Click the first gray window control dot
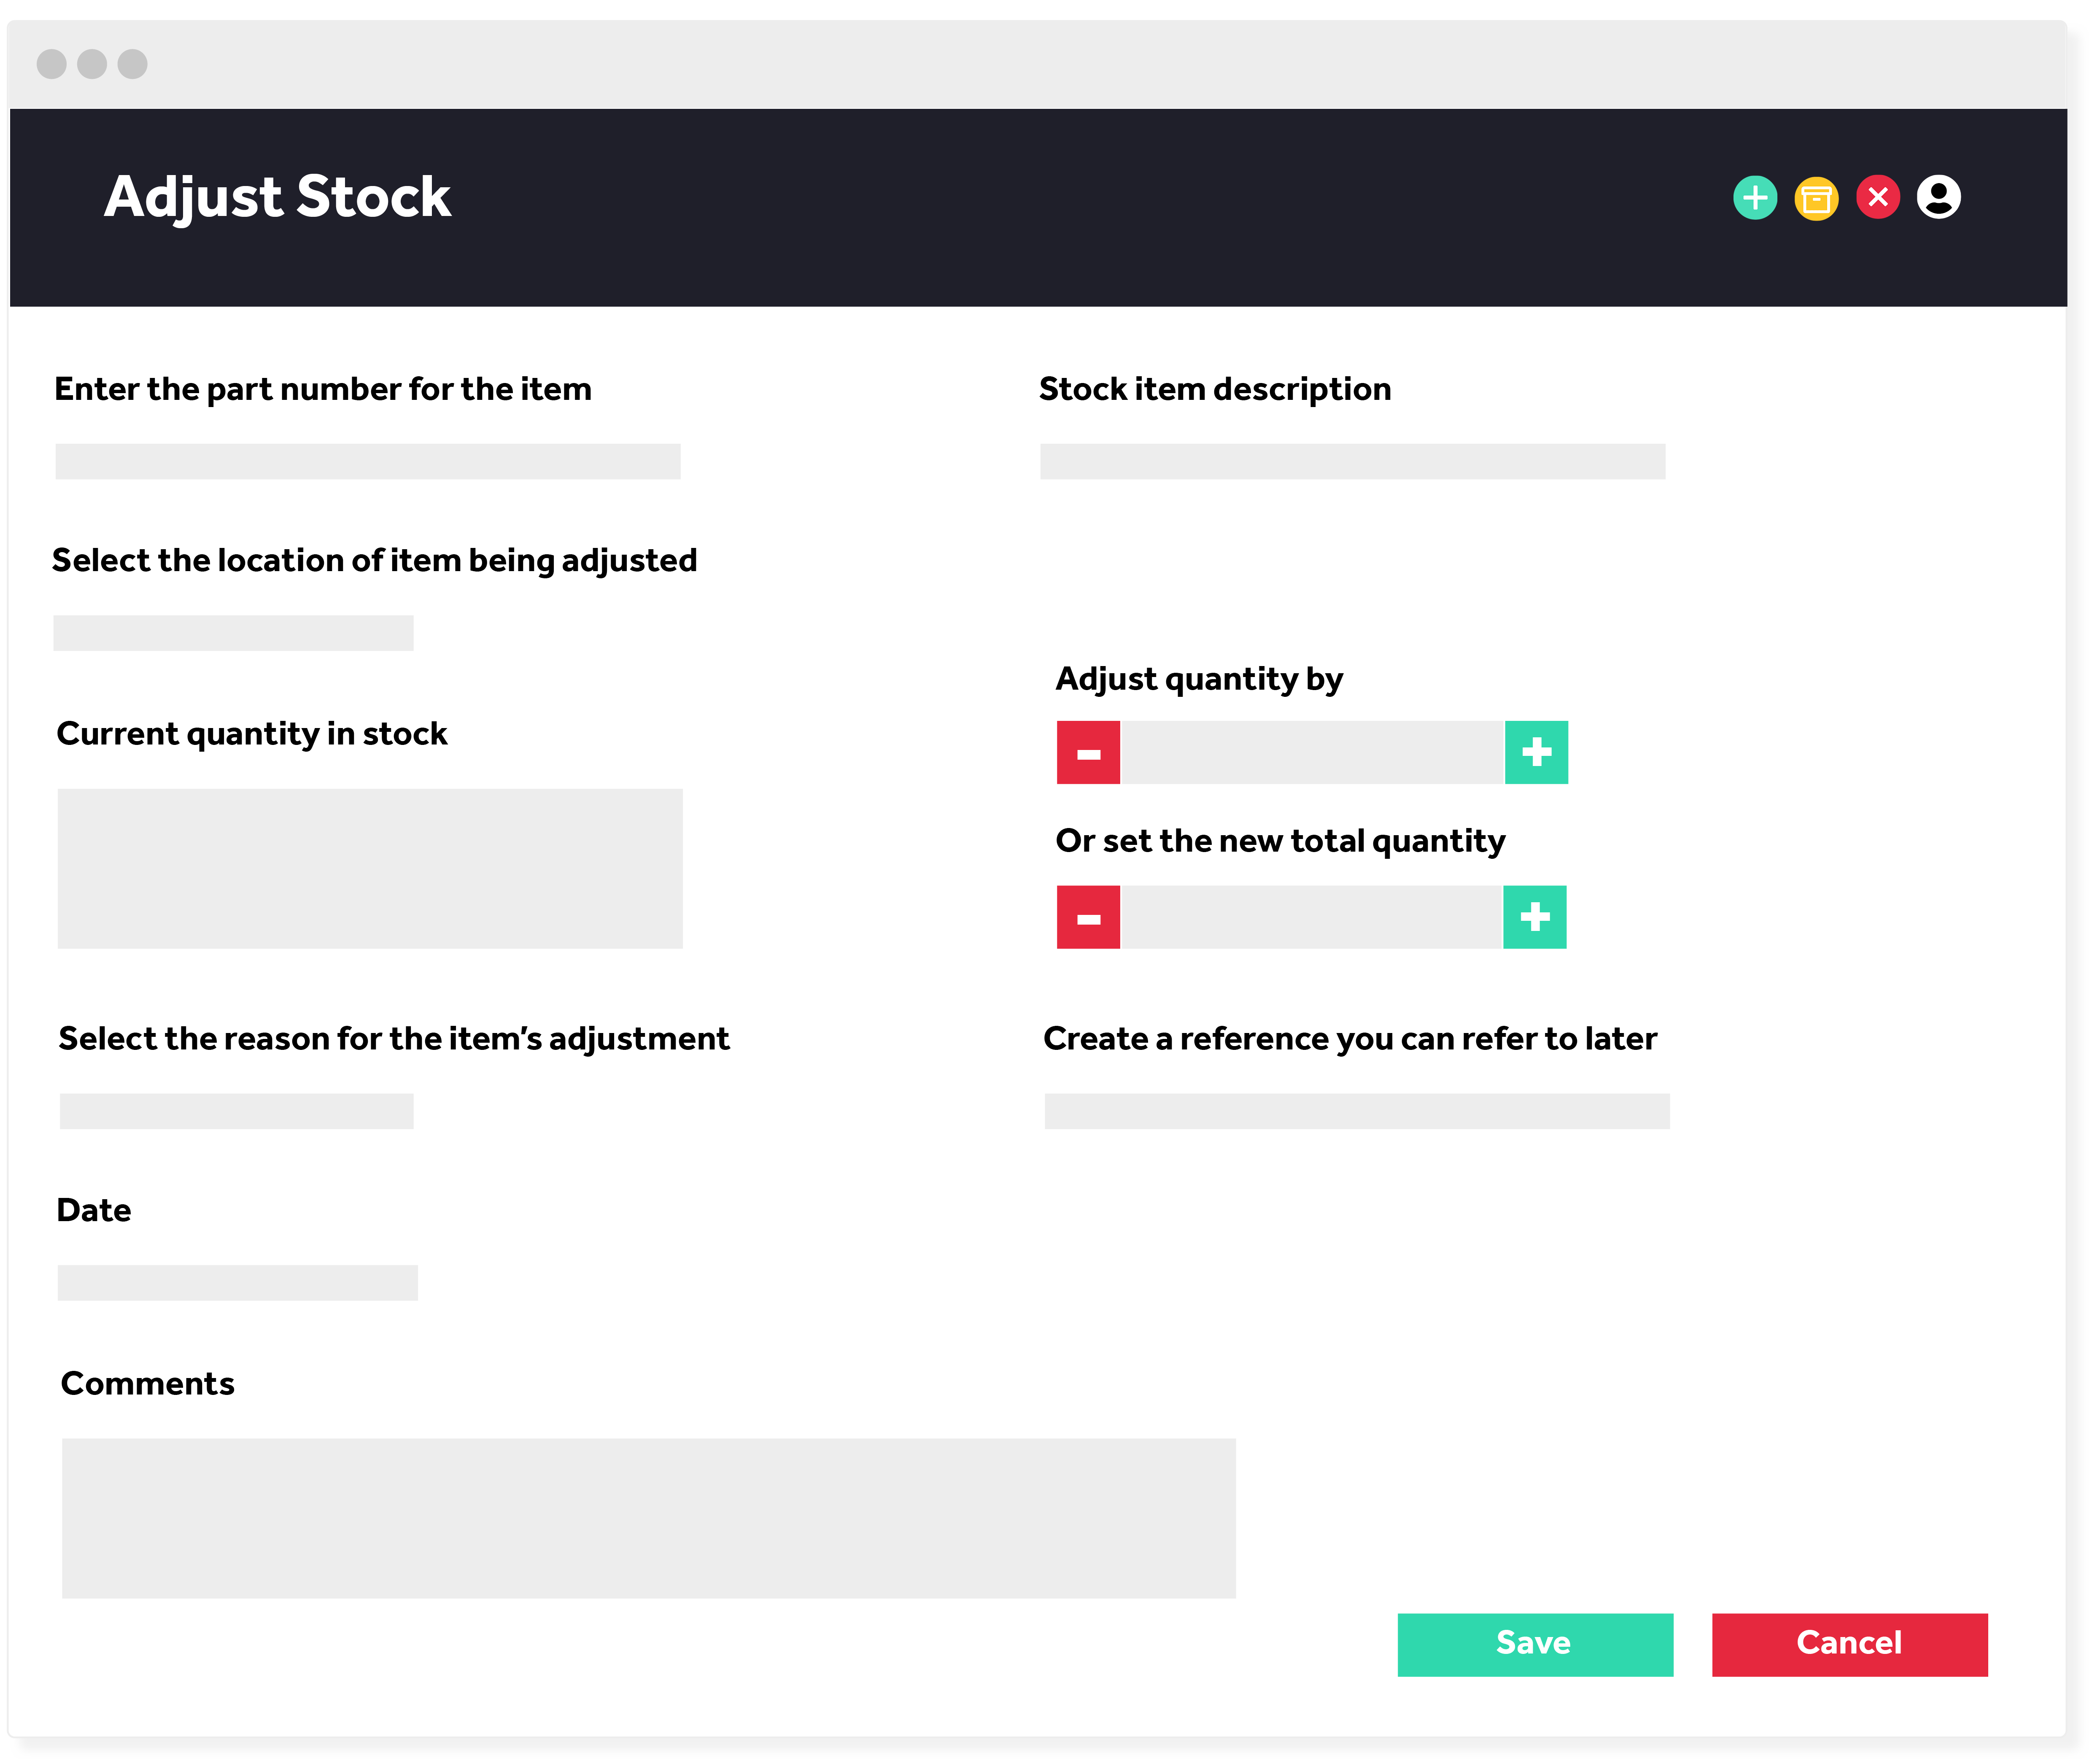Screen dimensions: 2092x1764 point(51,64)
